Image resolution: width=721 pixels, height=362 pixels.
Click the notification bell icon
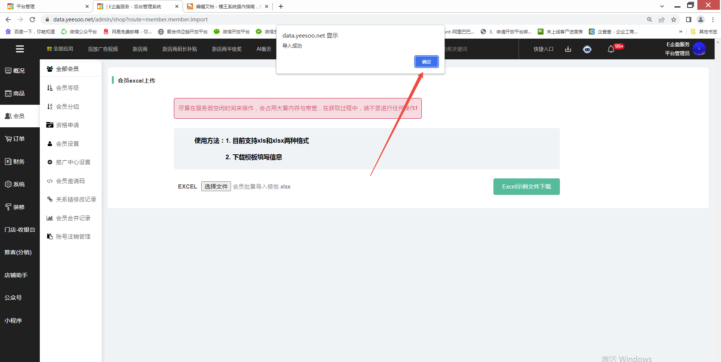tap(611, 49)
